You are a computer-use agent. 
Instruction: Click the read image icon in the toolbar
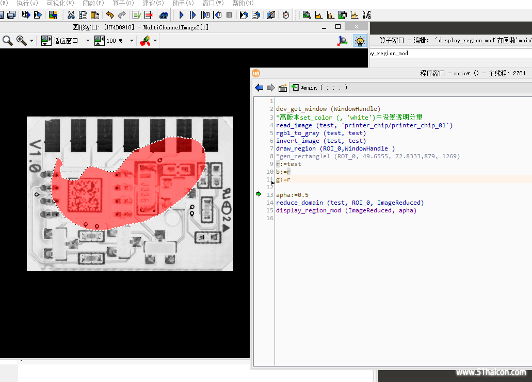click(53, 15)
